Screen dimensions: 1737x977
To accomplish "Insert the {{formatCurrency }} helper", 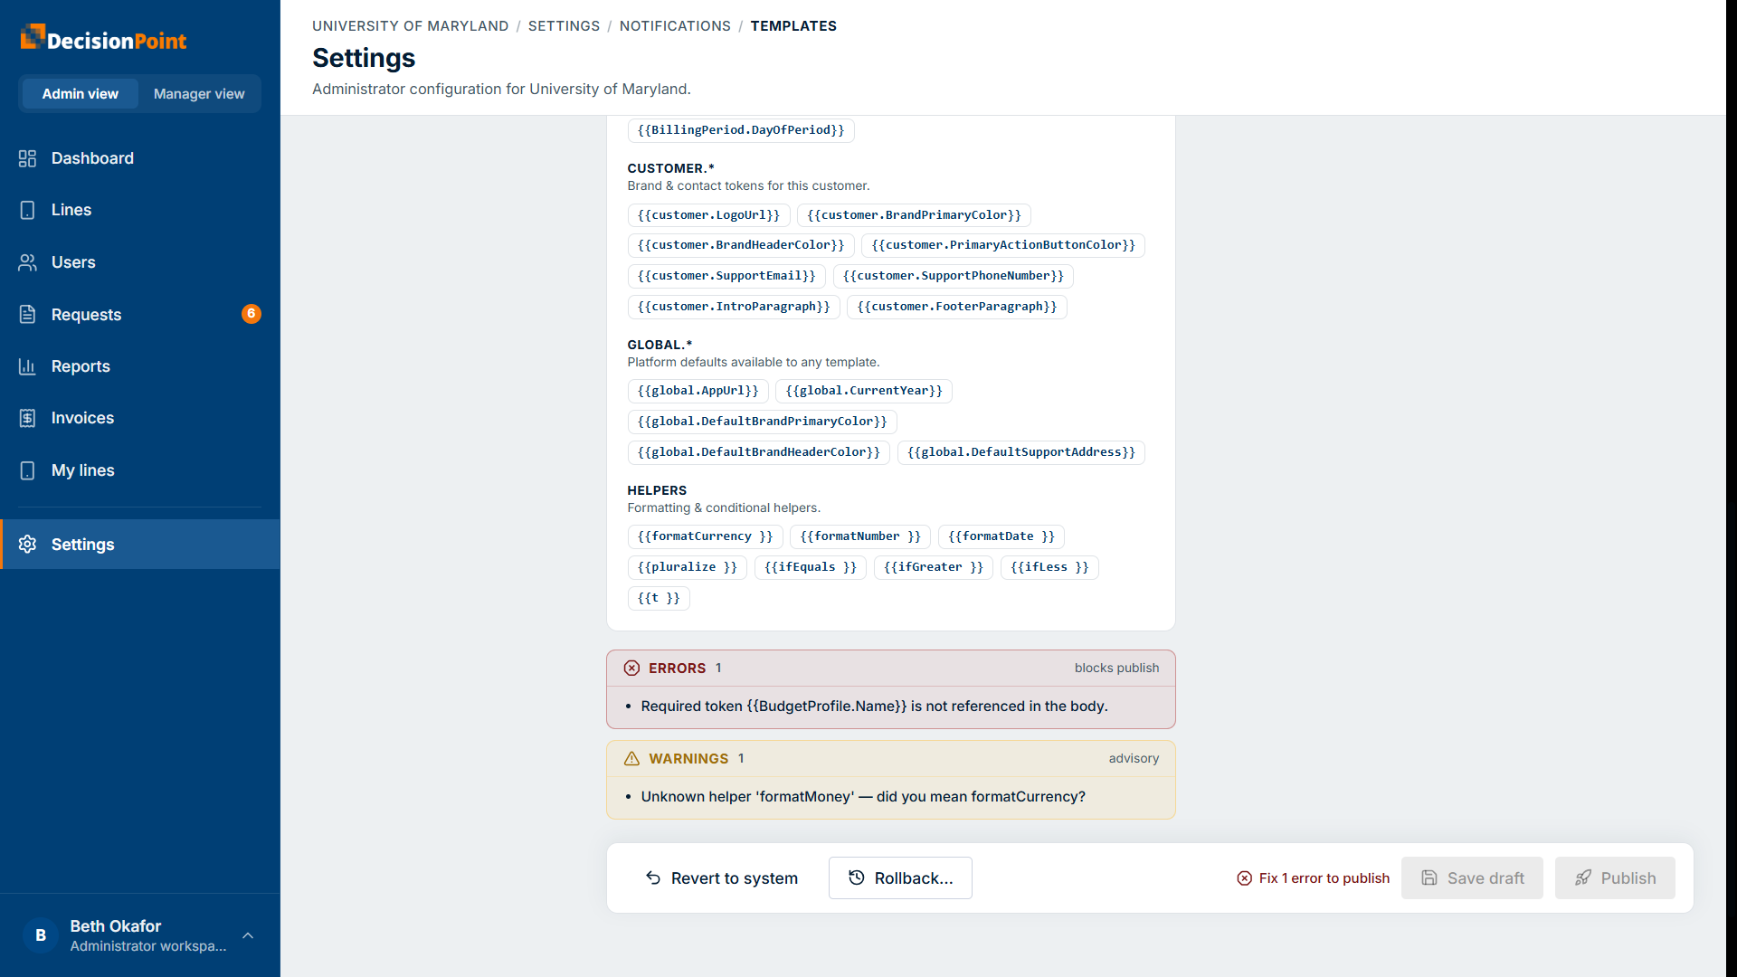I will coord(705,536).
